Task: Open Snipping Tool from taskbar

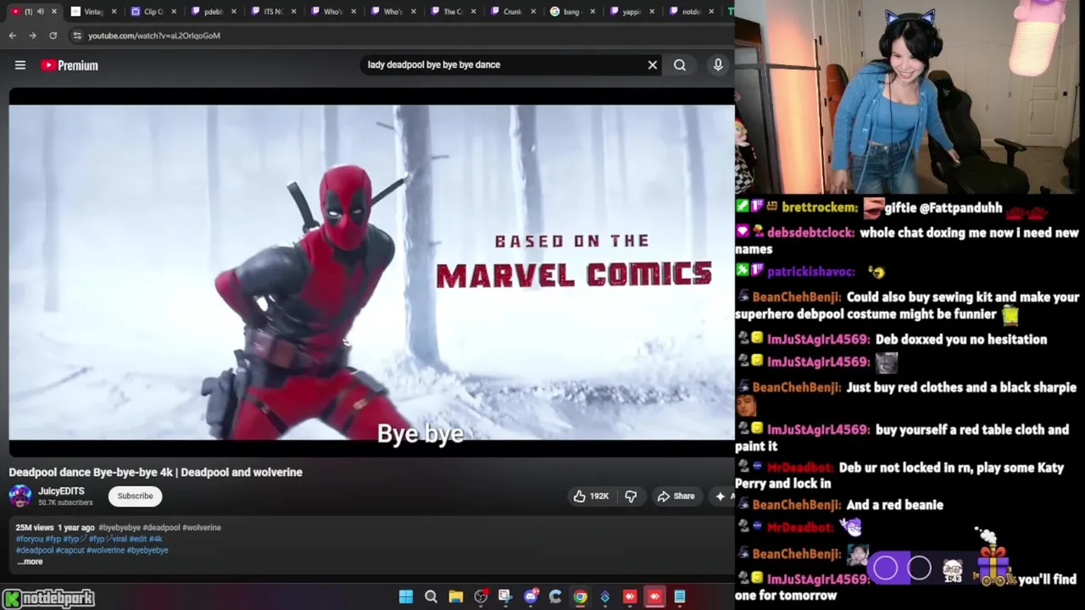Action: [505, 596]
